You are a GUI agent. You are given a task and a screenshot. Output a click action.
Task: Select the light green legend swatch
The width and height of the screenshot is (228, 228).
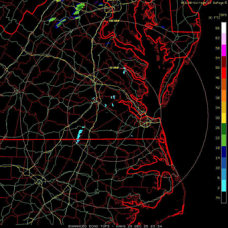click(224, 140)
